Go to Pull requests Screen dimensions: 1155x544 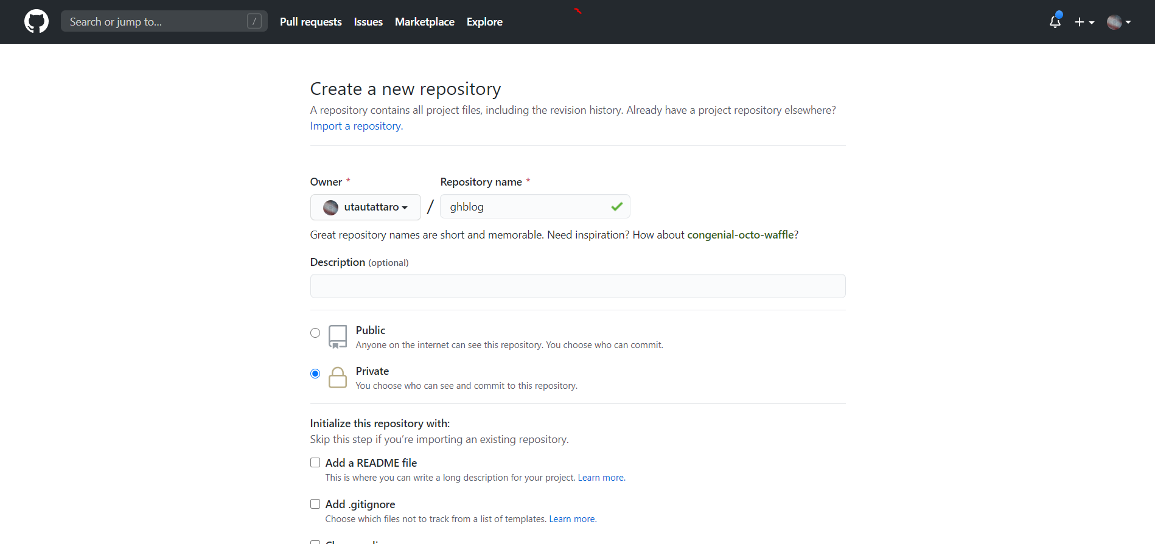311,22
